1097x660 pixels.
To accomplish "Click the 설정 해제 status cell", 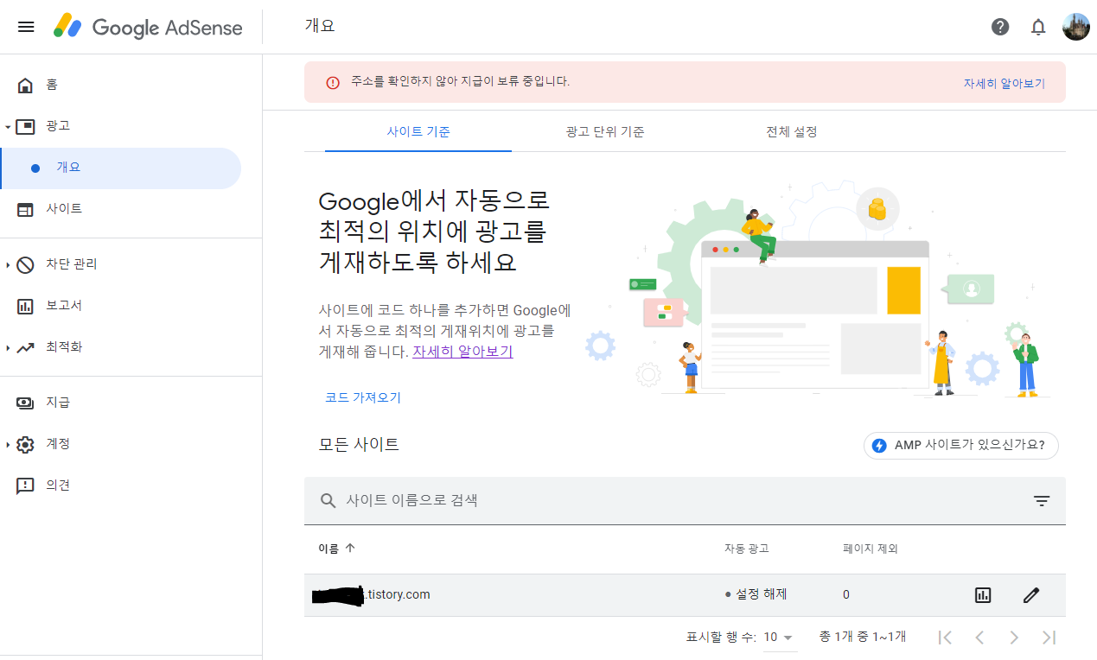I will (x=756, y=594).
